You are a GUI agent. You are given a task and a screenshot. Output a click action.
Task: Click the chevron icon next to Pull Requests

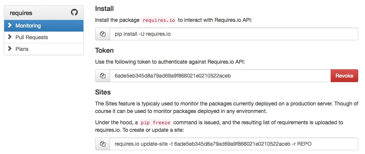[10, 37]
